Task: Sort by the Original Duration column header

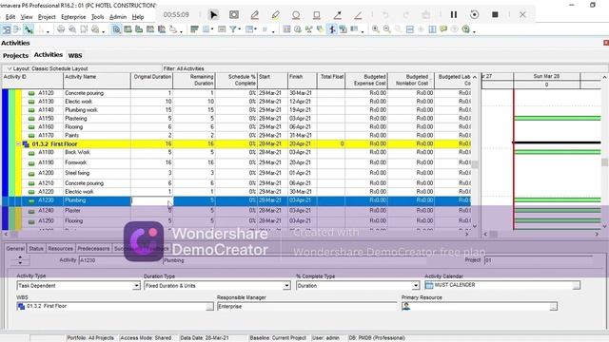Action: coord(152,80)
